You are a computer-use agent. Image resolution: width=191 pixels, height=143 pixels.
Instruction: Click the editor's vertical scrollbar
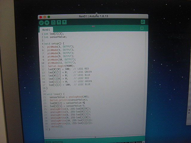[146, 83]
